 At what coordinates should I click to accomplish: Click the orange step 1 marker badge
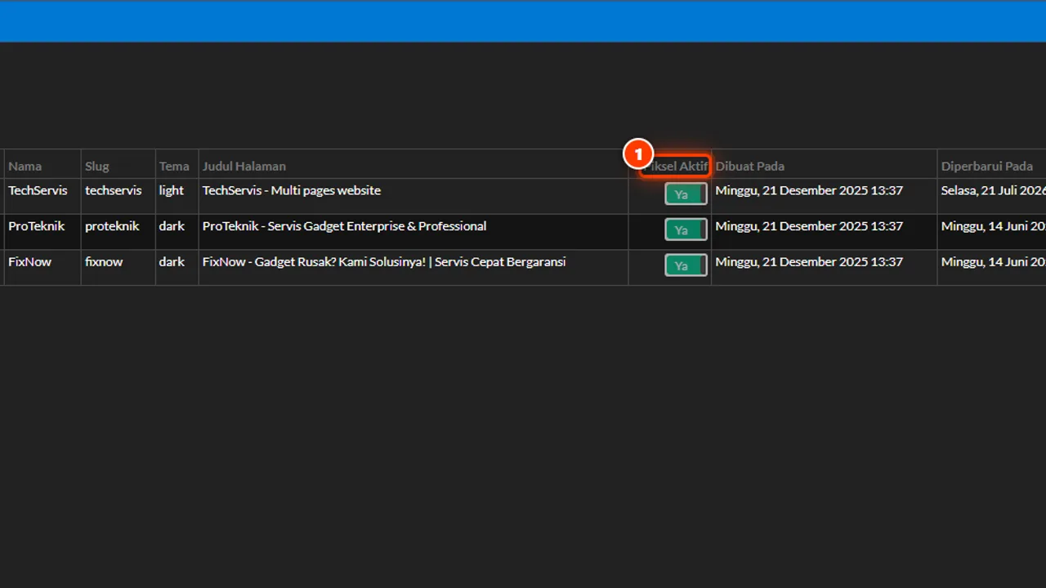tap(637, 154)
